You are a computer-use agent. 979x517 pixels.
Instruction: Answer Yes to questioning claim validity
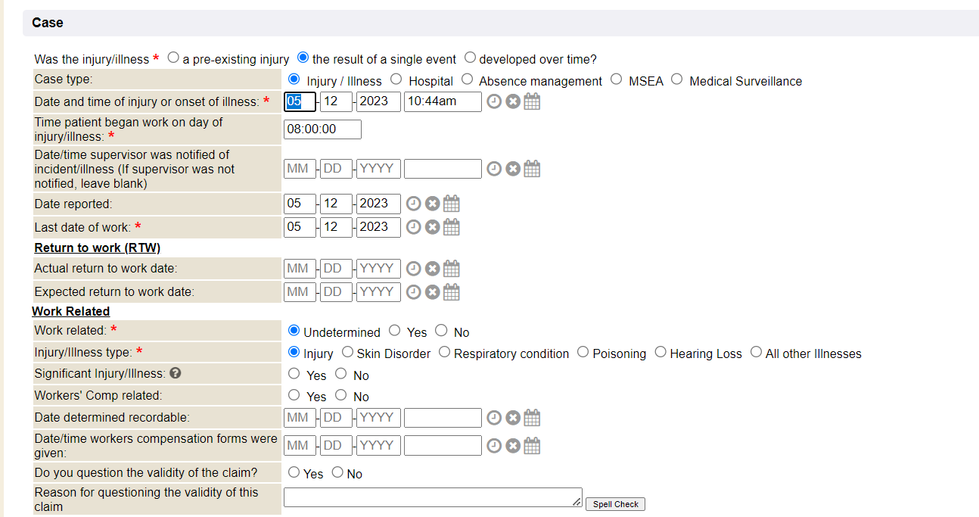(294, 472)
